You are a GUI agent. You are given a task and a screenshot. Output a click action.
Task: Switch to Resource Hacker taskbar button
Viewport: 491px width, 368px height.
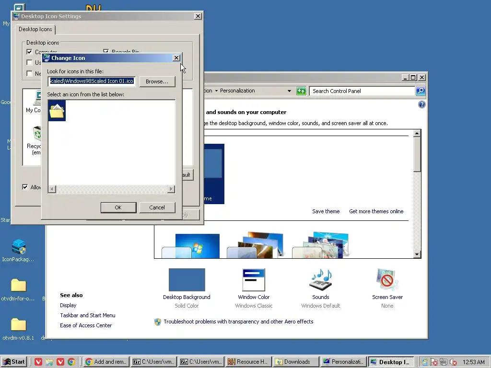pos(248,362)
